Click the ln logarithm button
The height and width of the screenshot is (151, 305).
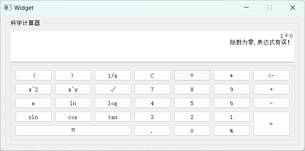(73, 103)
